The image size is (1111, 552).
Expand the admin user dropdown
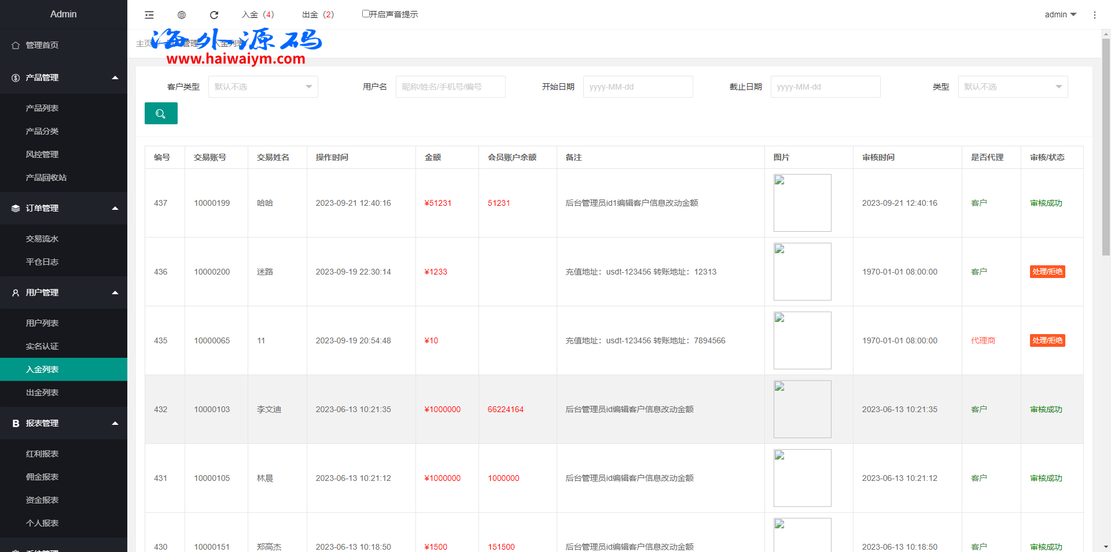click(1060, 14)
